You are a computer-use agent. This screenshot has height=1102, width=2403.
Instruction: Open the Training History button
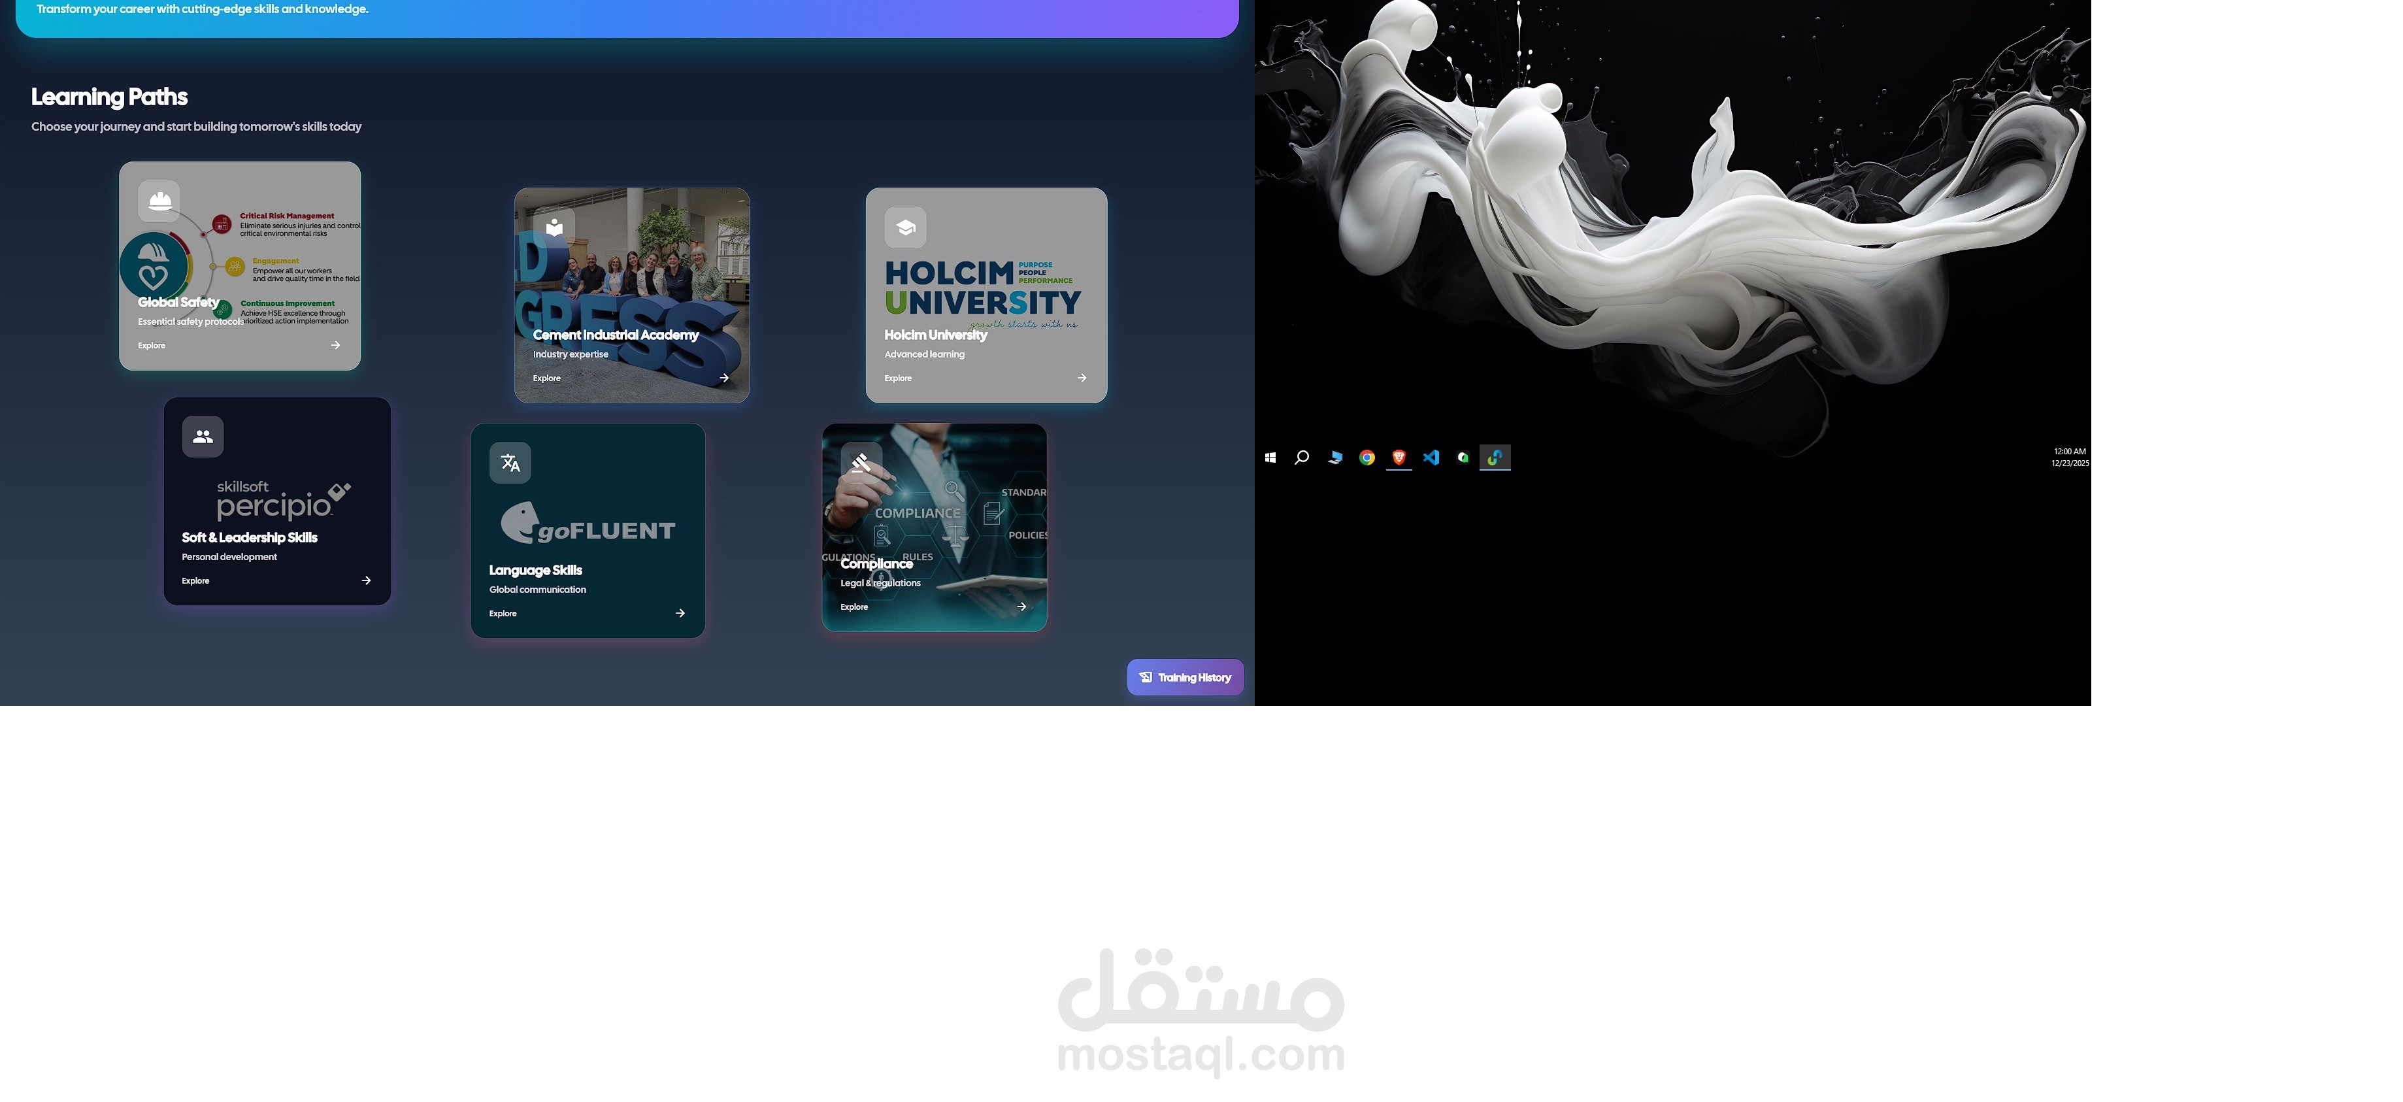click(1185, 677)
